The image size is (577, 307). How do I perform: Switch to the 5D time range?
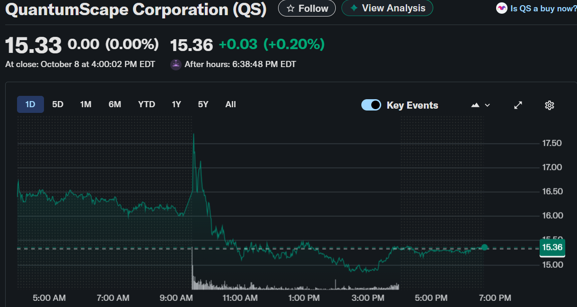coord(58,104)
